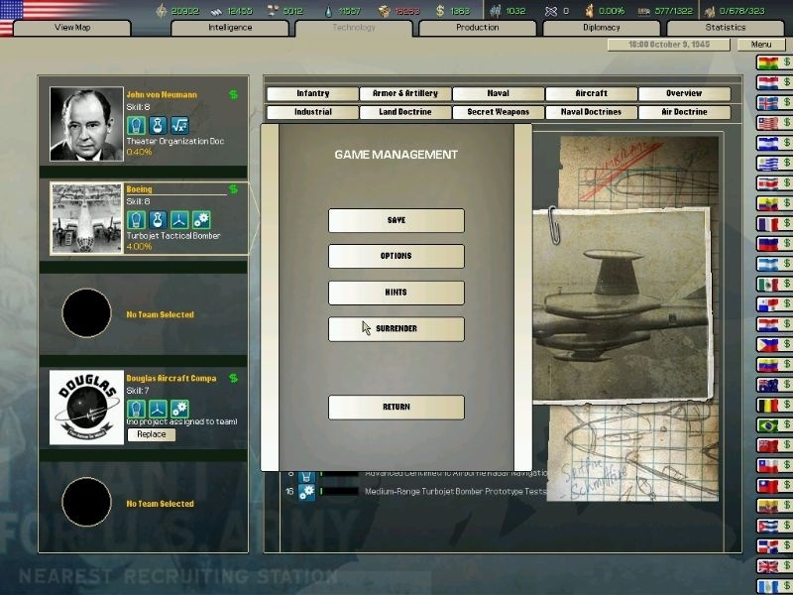Click the Save button in Game Management

[396, 220]
